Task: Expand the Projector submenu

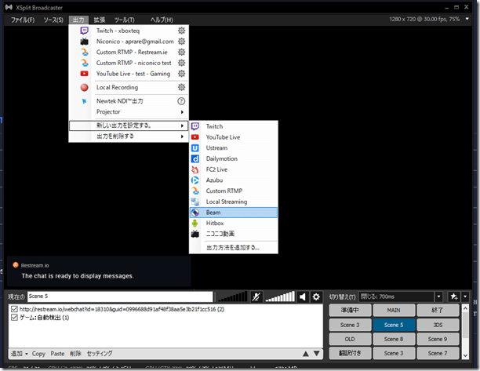Action: [x=182, y=112]
